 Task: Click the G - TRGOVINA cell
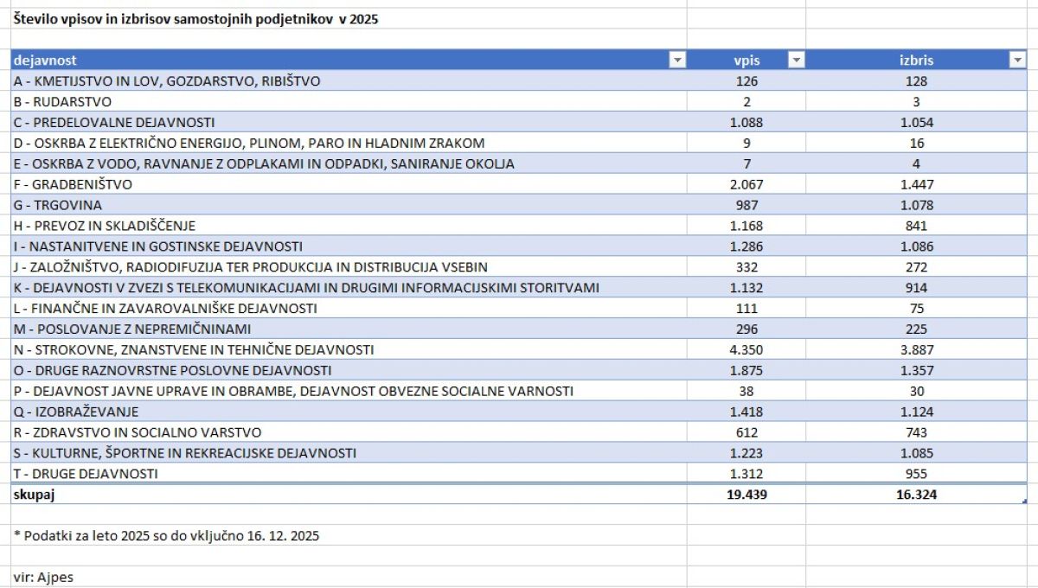point(58,205)
